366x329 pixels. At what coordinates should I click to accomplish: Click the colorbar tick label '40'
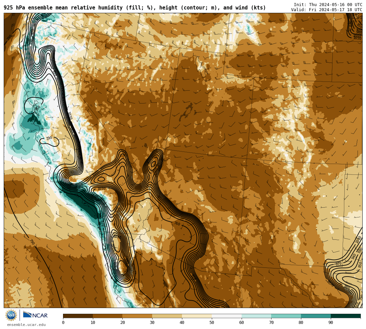(x=182, y=323)
